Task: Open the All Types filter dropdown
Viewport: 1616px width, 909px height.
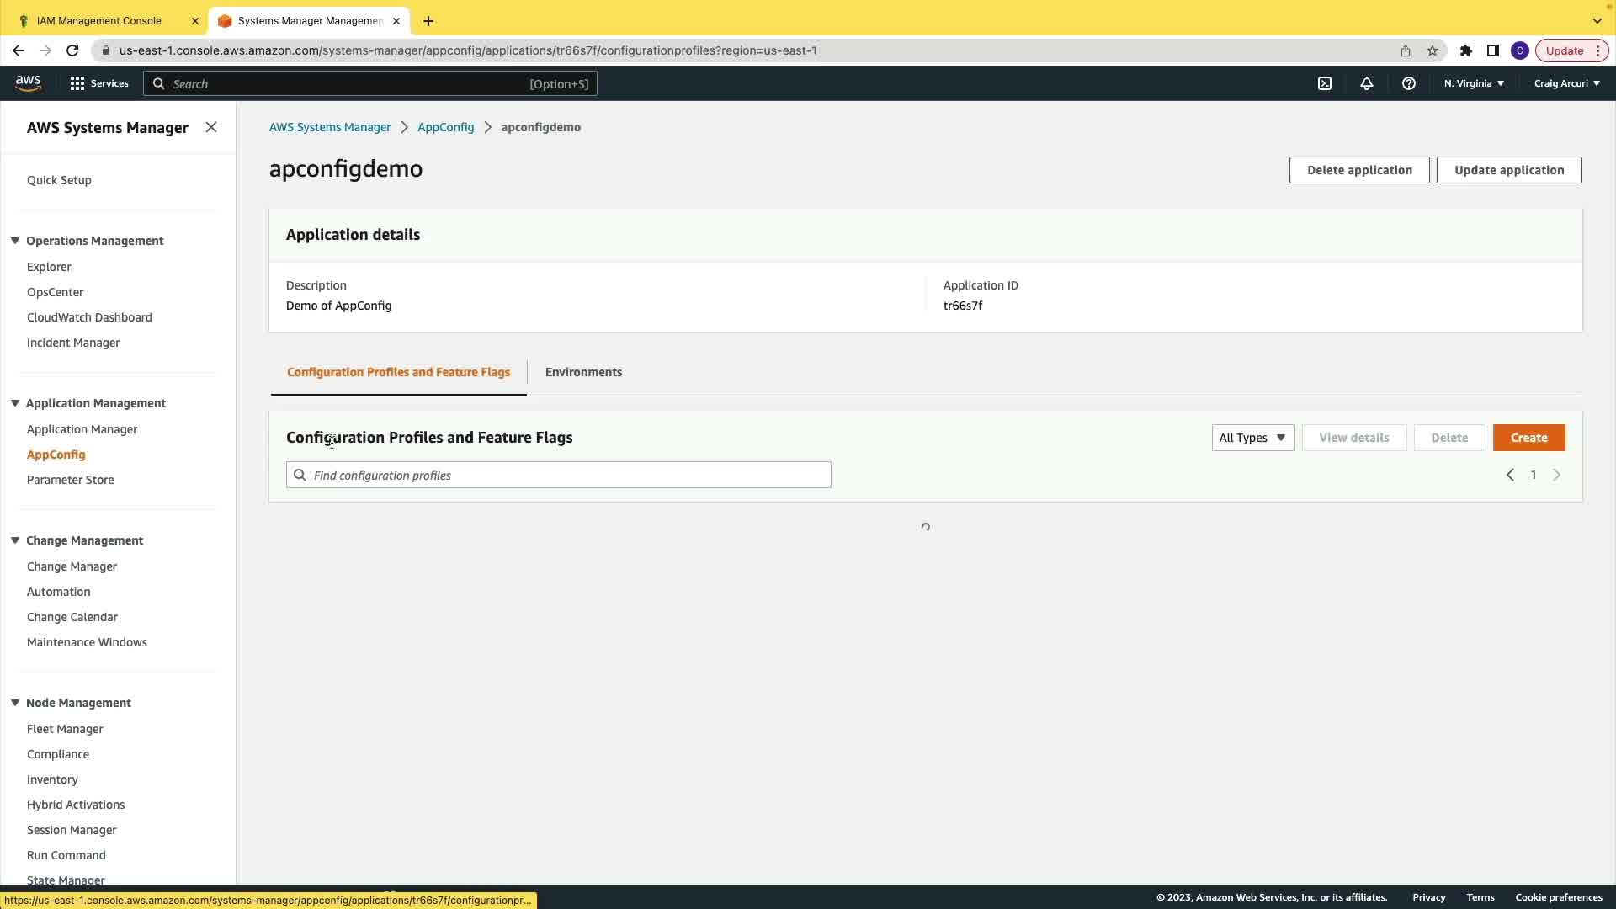Action: [x=1252, y=438]
